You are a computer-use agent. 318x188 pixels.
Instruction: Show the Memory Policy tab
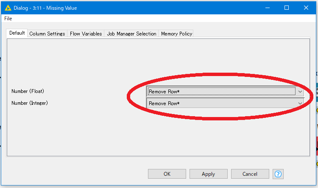point(176,34)
